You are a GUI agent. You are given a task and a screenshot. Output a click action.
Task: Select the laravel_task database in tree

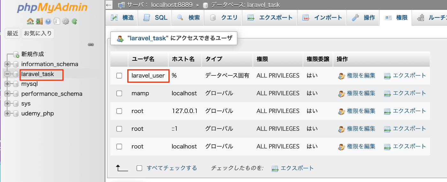coord(38,74)
